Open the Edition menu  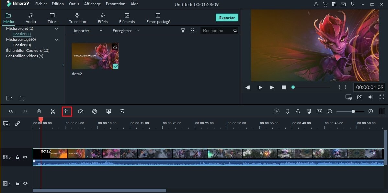[x=58, y=4]
